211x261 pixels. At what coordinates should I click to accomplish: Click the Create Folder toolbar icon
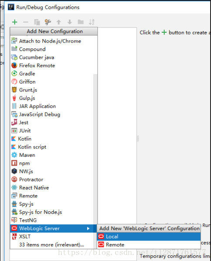(81, 22)
